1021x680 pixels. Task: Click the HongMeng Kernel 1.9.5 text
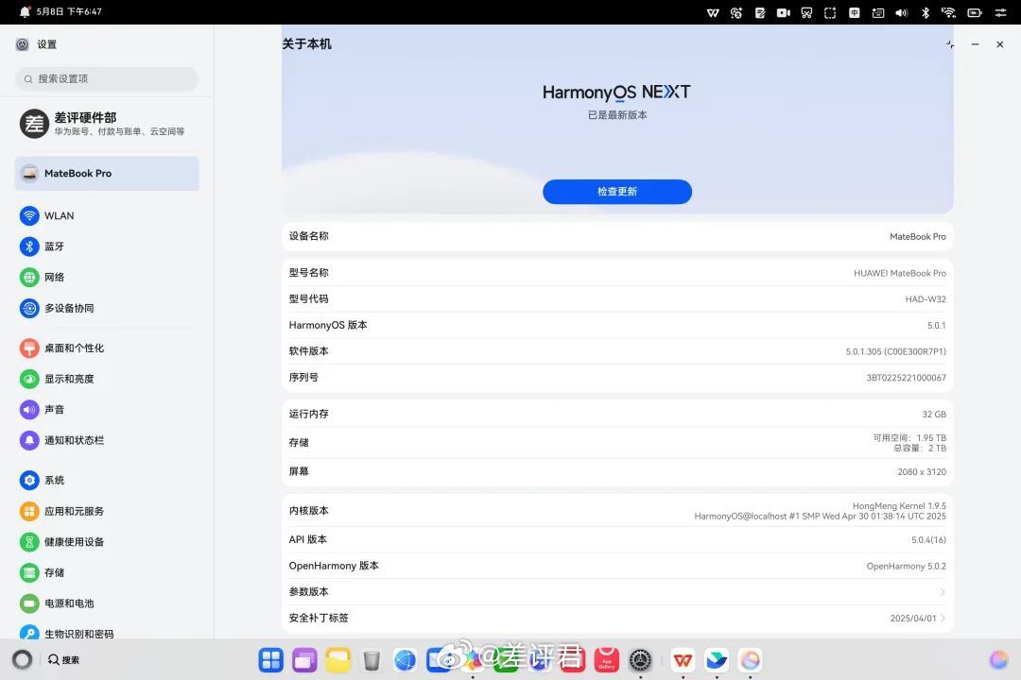(x=899, y=505)
